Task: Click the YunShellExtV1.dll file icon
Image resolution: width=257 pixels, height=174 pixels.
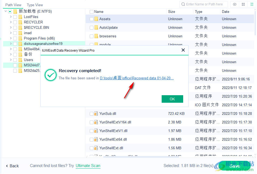Action: [x=96, y=131]
